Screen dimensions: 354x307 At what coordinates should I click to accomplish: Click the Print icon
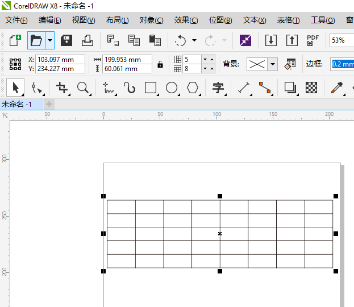tap(87, 40)
